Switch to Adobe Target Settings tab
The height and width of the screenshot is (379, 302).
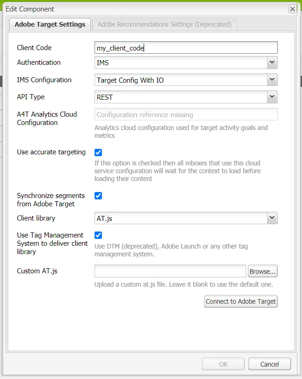(50, 24)
